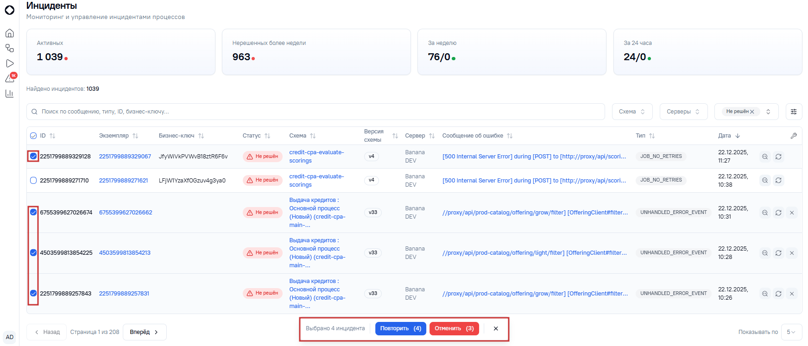Uncheck incident 2251799889329128 checkbox

pyautogui.click(x=33, y=156)
